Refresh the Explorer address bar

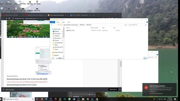pos(126,25)
